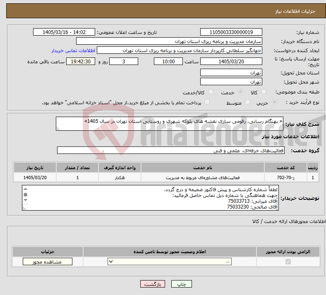Click the الزامی بودن ارائه مجوز header
The width and height of the screenshot is (326, 295).
[288, 252]
